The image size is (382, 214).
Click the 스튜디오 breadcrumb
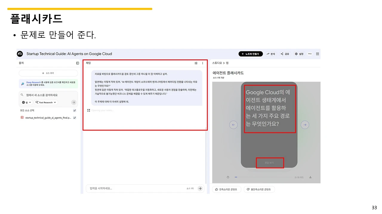point(217,63)
